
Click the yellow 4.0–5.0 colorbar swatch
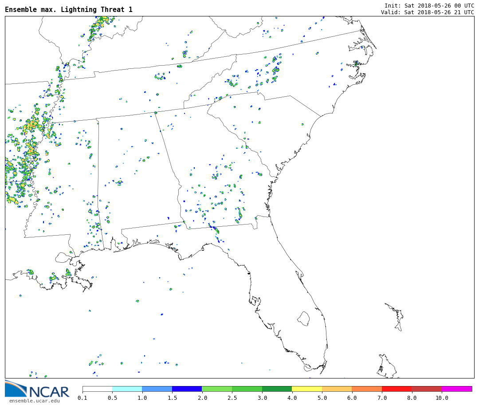[307, 389]
